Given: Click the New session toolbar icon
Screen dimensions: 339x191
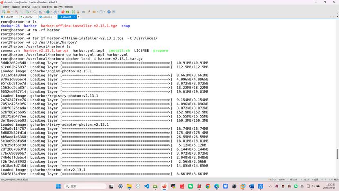Looking at the screenshot, I should 4,12.
